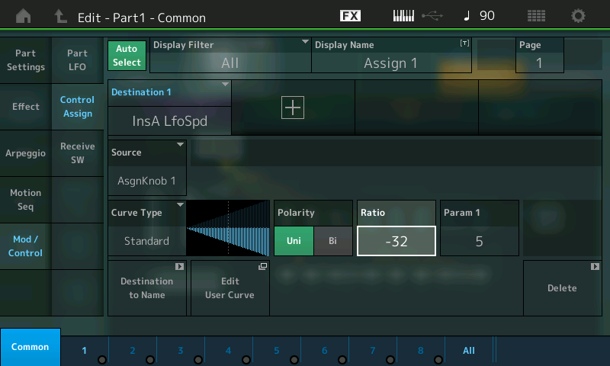Viewport: 610px width, 366px height.
Task: Edit the Display Name Assign 1 field
Action: [x=391, y=55]
